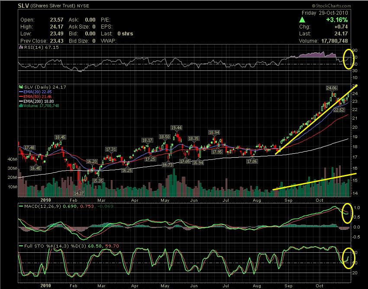
Task: Click the P/E label
Action: [x=106, y=20]
